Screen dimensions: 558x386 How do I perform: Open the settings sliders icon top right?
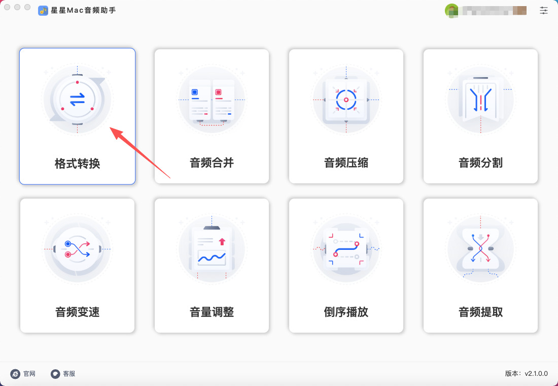(544, 10)
